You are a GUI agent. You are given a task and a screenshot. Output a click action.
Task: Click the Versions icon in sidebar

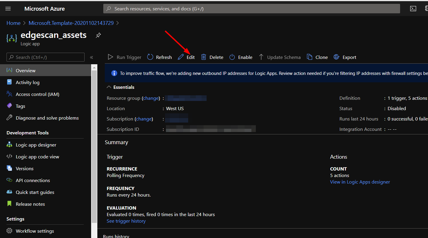pos(9,168)
